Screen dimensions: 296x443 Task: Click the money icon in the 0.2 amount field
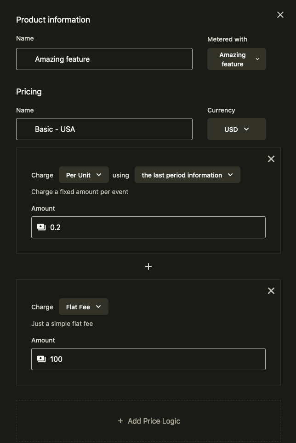pyautogui.click(x=41, y=227)
